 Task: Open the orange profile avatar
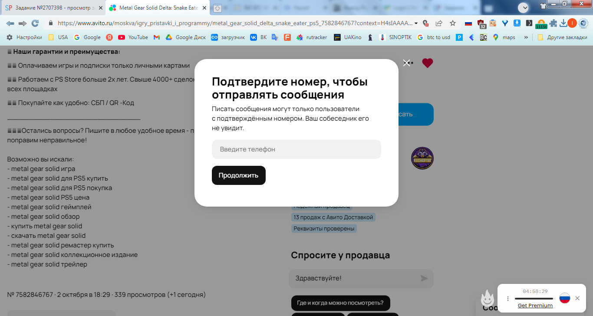[572, 23]
